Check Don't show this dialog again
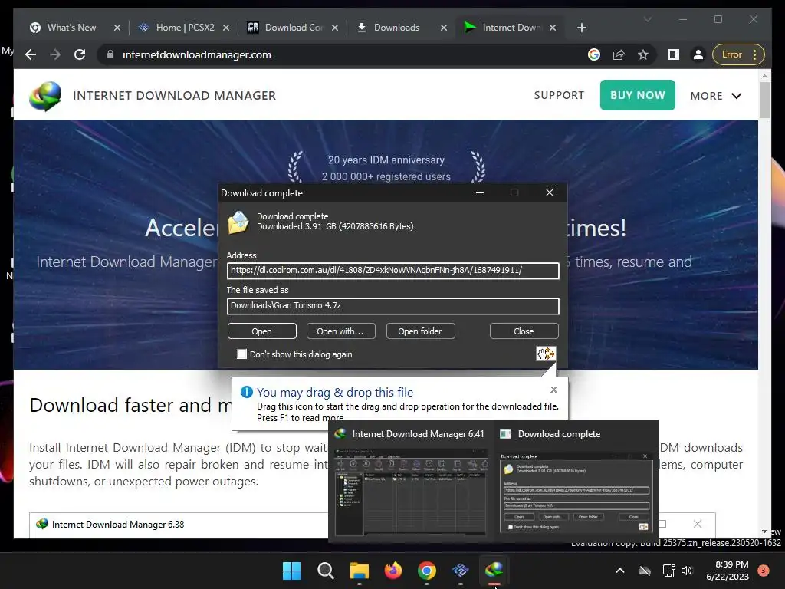 coord(241,354)
